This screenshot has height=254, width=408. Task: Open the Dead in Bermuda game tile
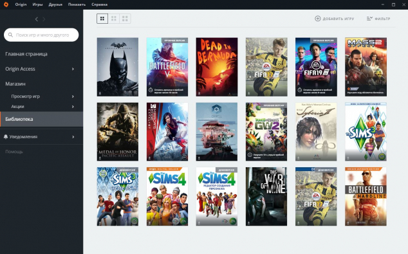pos(217,67)
